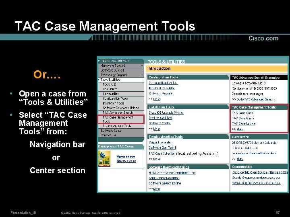The width and height of the screenshot is (290, 217).
Task: Open Software Download Utilities section heading
Action: click(169, 167)
